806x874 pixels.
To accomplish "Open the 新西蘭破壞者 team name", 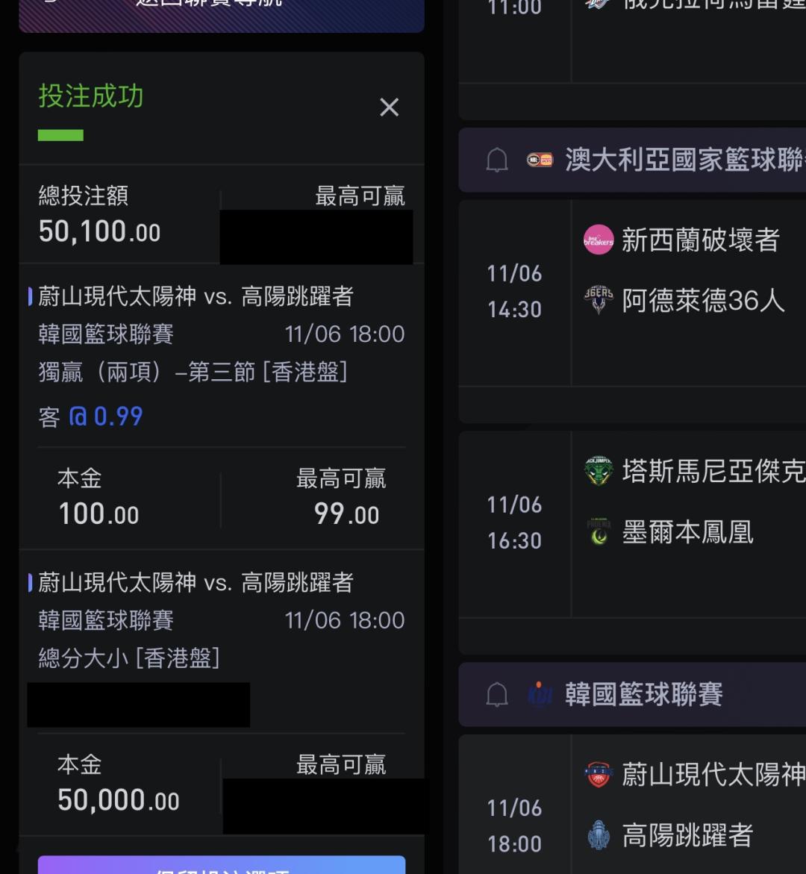I will pos(700,240).
